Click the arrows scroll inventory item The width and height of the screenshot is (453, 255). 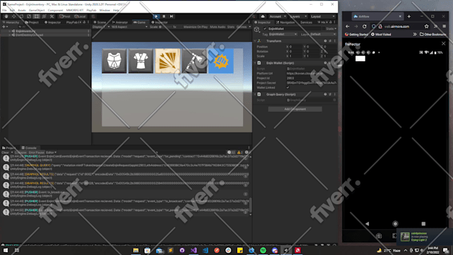click(x=168, y=61)
